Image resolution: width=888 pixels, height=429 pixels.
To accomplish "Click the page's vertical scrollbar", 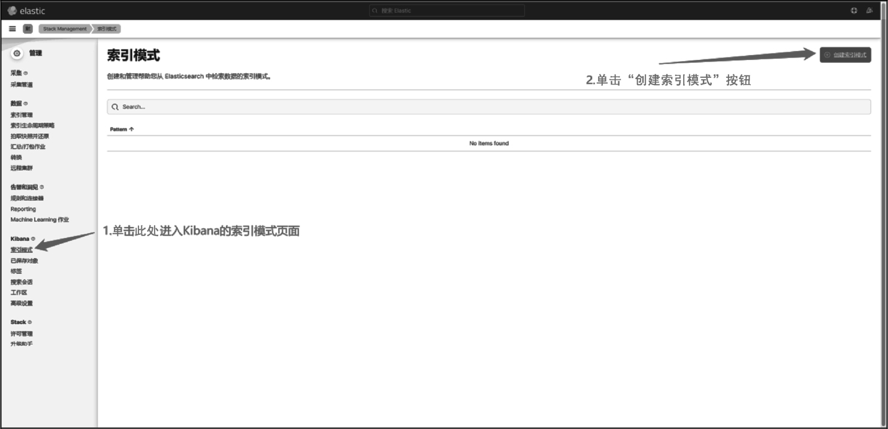I will pos(883,214).
